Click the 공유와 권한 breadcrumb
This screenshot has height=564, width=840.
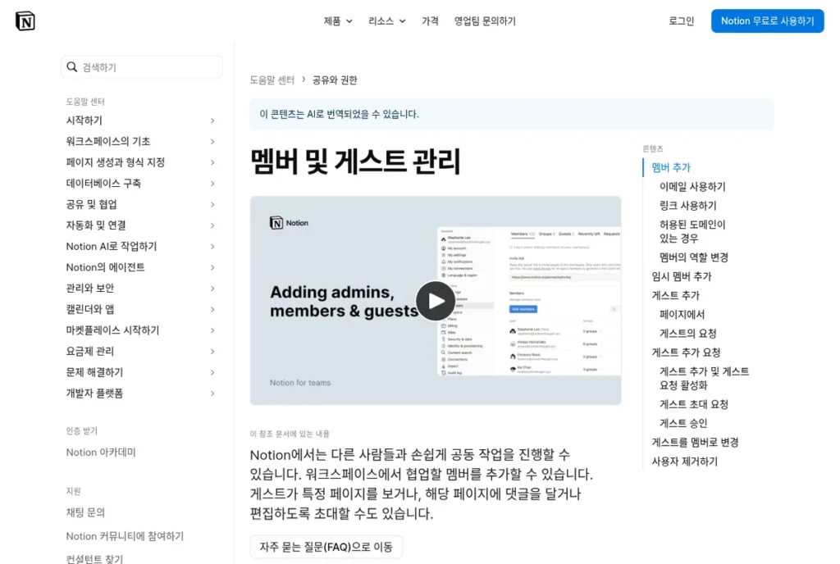click(335, 80)
